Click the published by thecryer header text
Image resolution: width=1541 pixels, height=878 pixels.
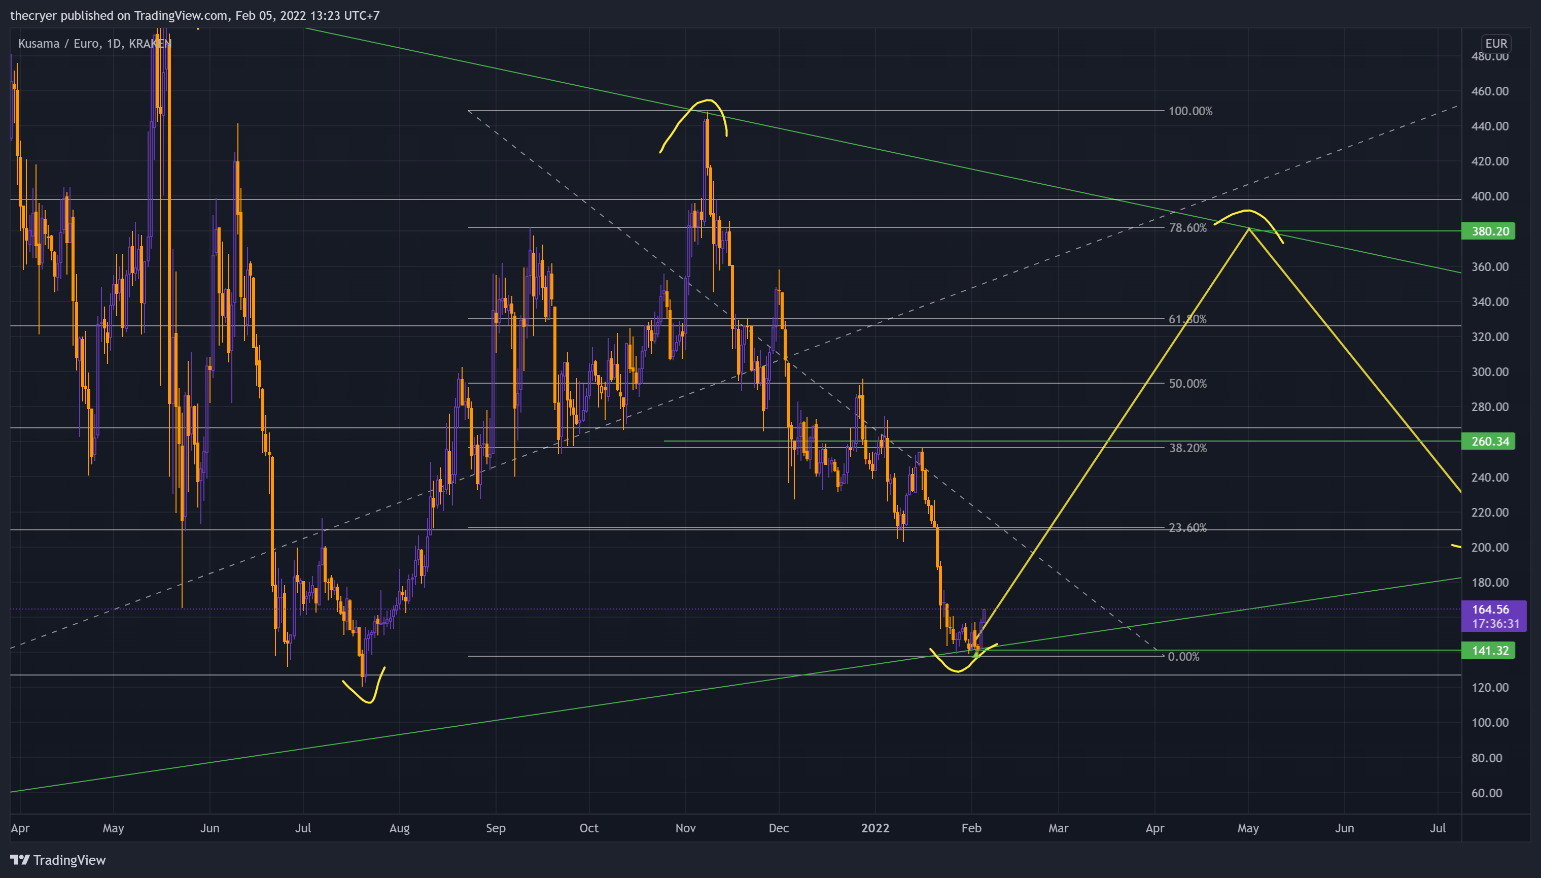(195, 16)
